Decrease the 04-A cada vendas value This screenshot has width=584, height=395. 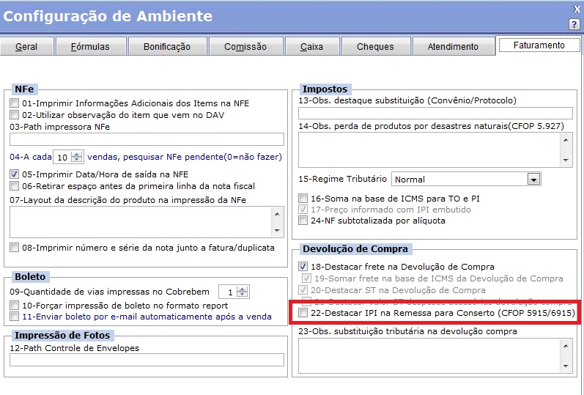click(76, 160)
